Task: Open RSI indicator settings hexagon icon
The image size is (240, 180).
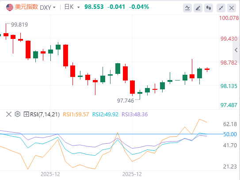Action: [x=17, y=114]
